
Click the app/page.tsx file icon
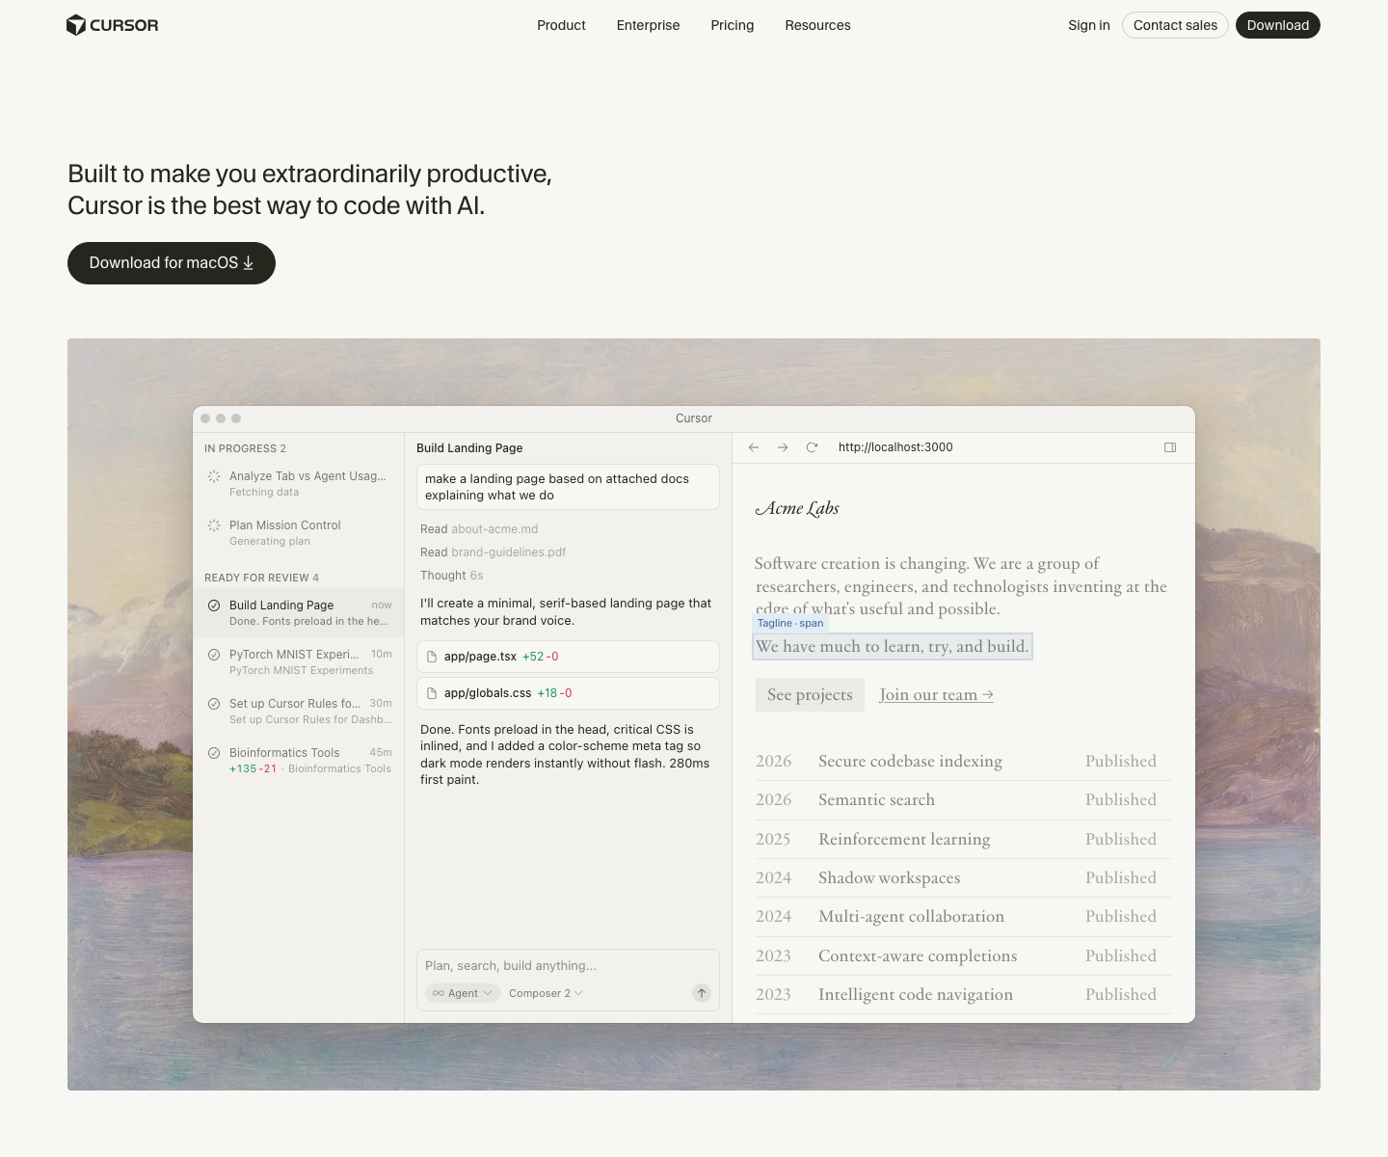tap(433, 657)
